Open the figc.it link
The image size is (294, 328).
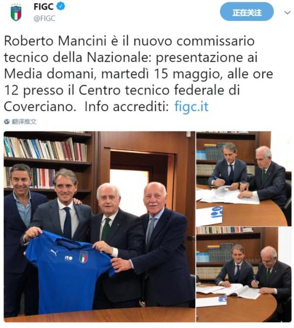191,107
